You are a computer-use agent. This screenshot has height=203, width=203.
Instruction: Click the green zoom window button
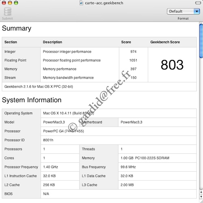point(16,3)
